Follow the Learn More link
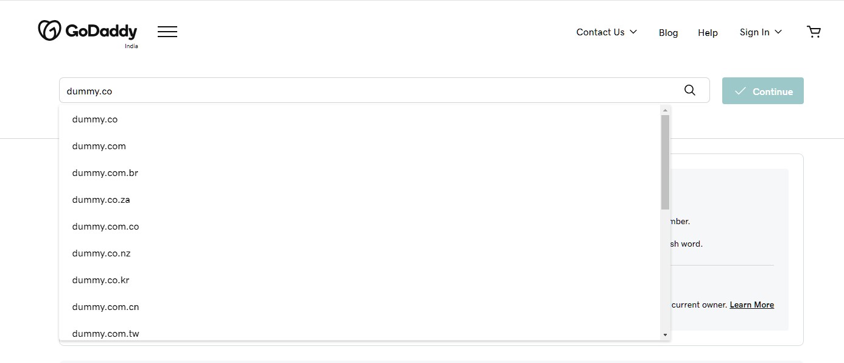 [x=751, y=305]
